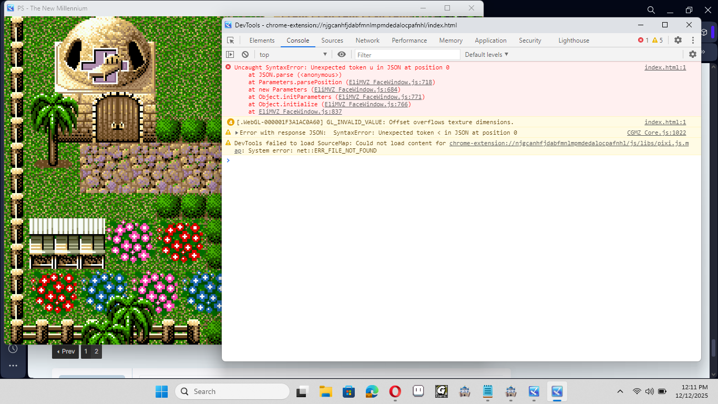Open the Default levels dropdown
Viewport: 718px width, 404px height.
[487, 55]
